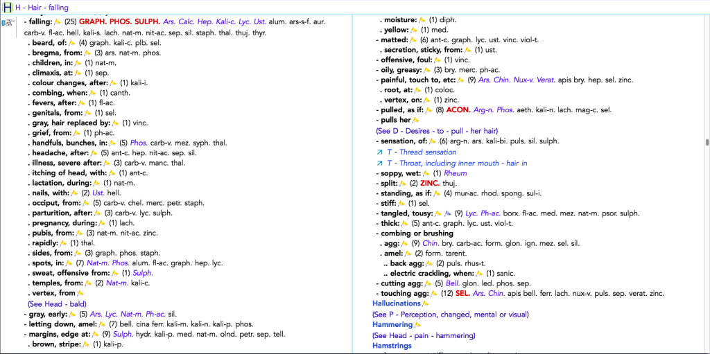Click the red ACON. remedy abbreviation
Image resolution: width=710 pixels, height=354 pixels.
point(458,109)
